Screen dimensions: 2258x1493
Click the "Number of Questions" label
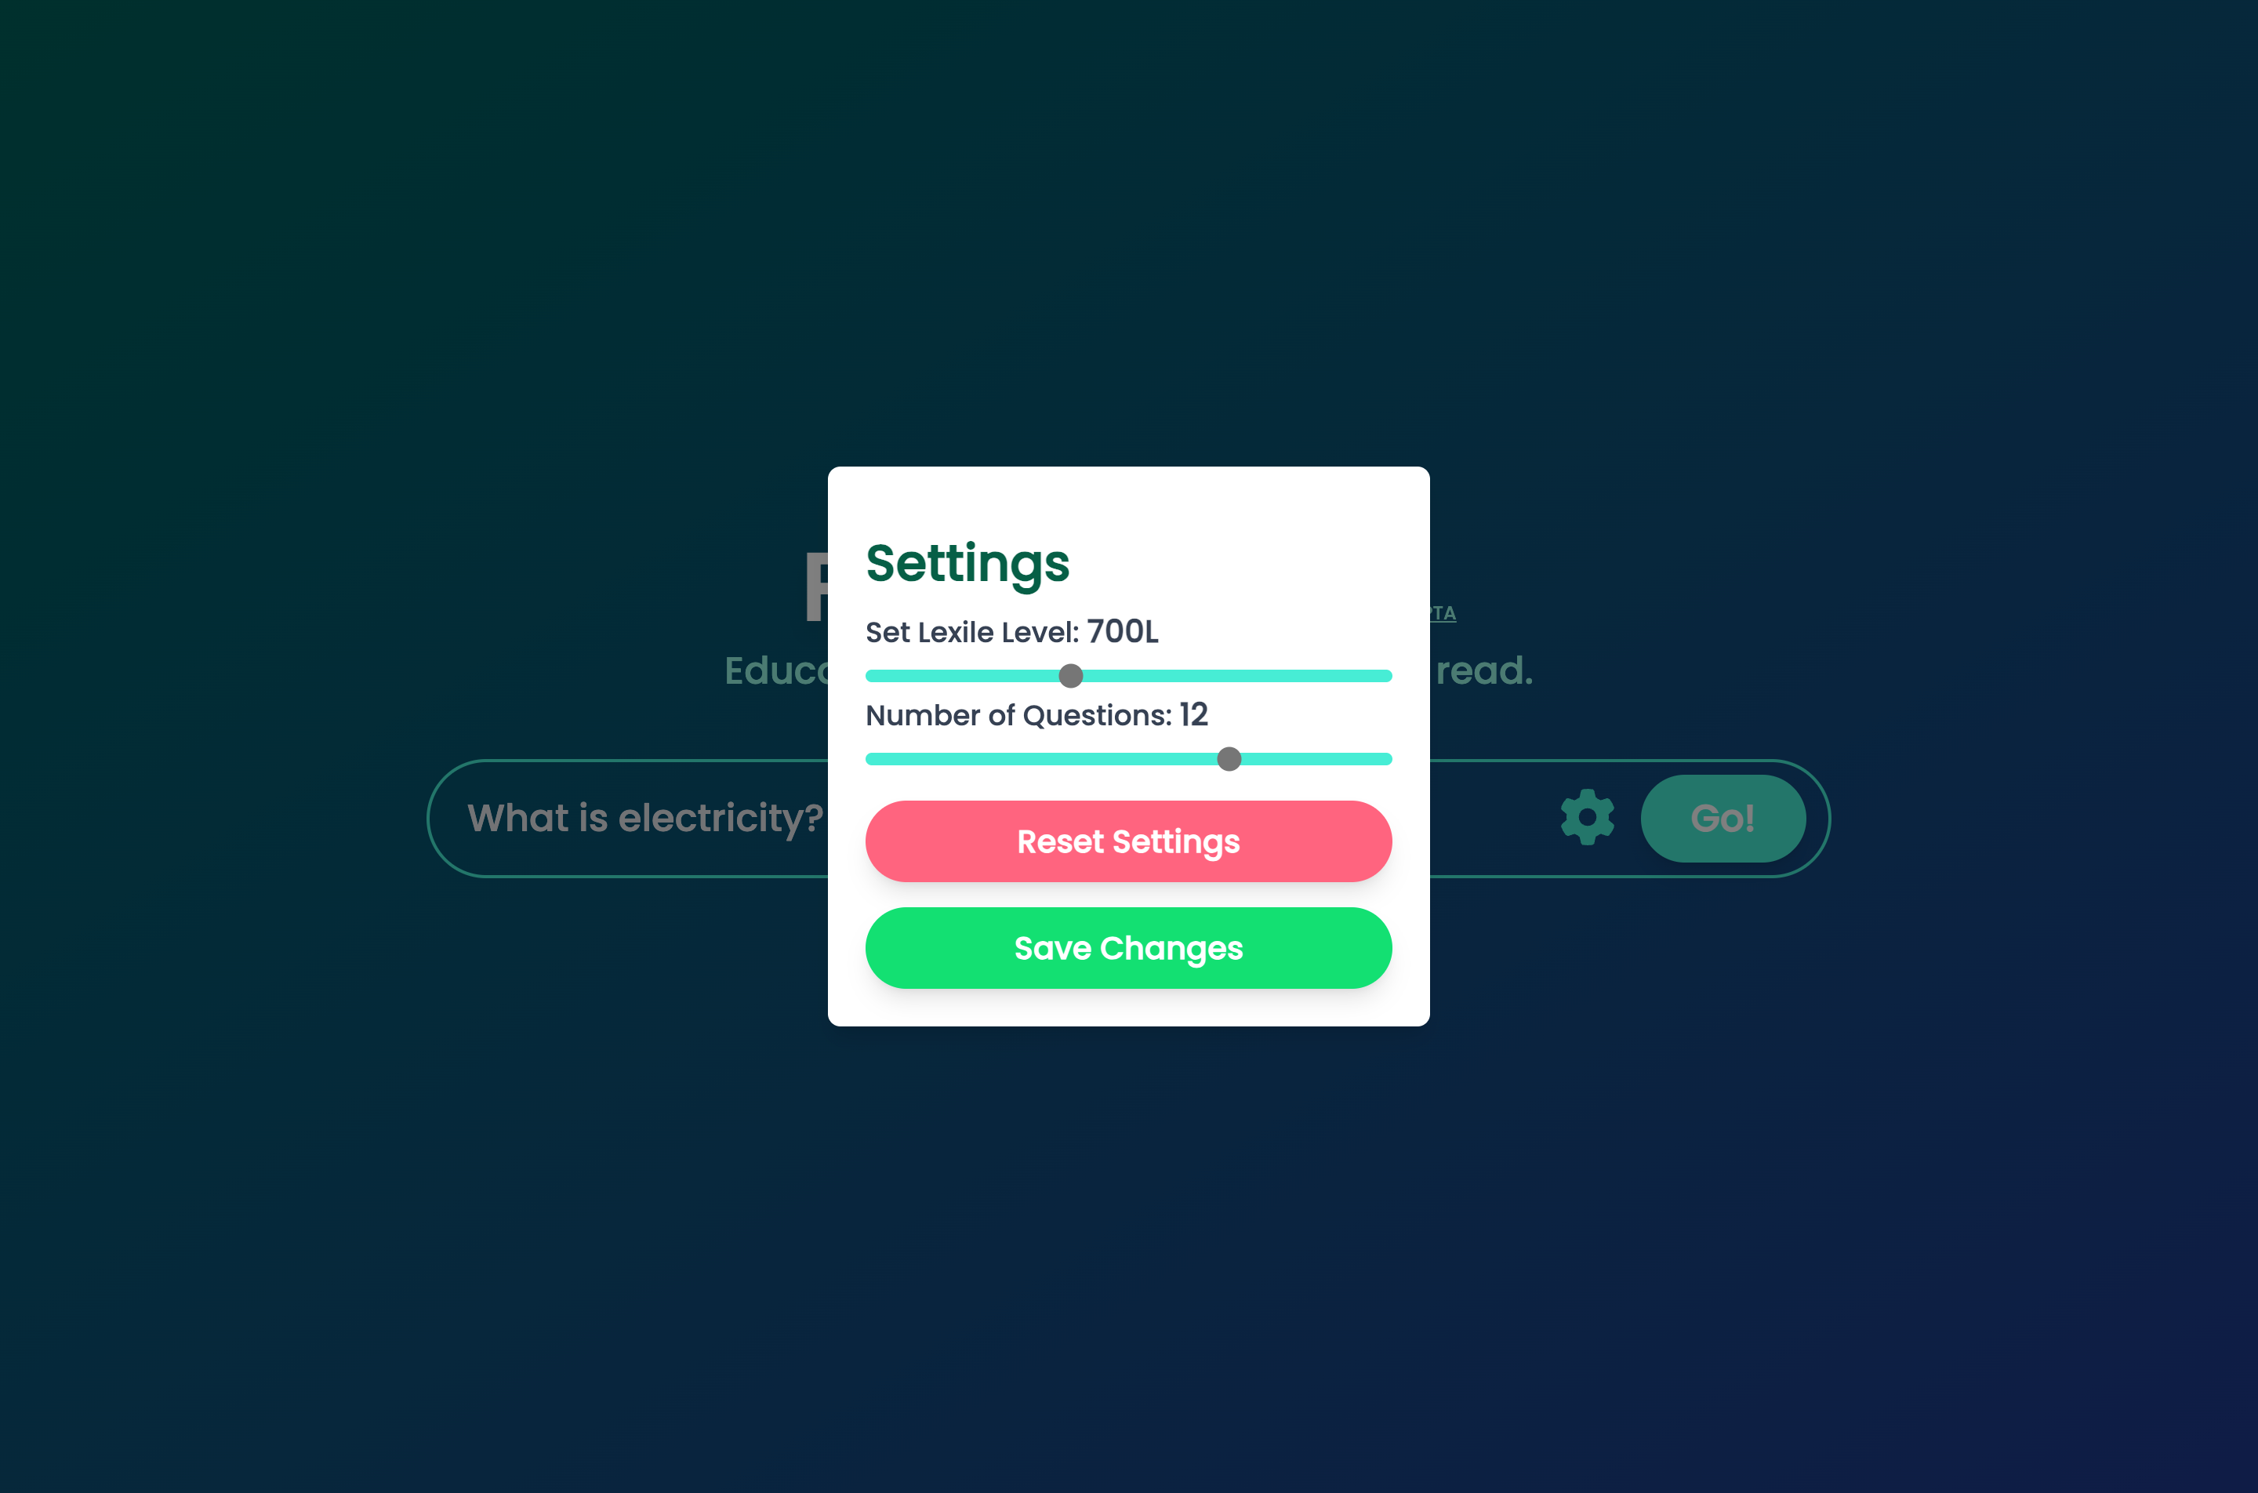[1018, 715]
